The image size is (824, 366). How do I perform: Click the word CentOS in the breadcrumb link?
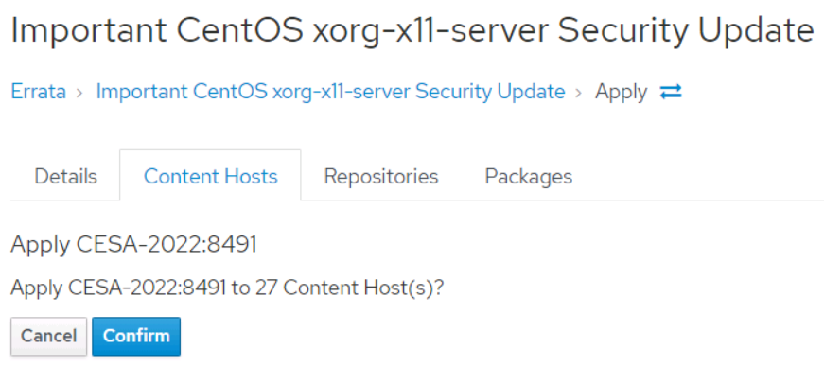[x=230, y=92]
